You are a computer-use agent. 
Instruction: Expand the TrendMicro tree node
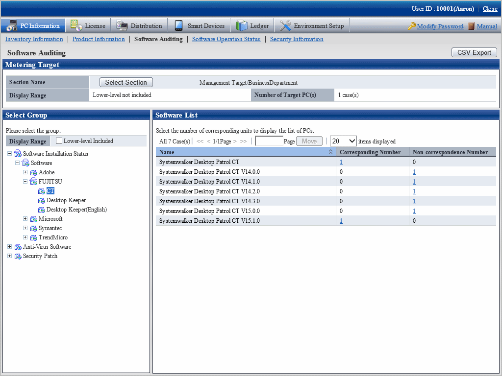[x=25, y=237]
